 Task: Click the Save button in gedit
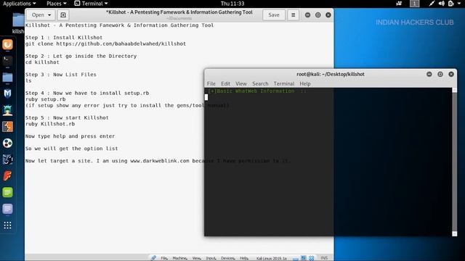click(x=274, y=14)
